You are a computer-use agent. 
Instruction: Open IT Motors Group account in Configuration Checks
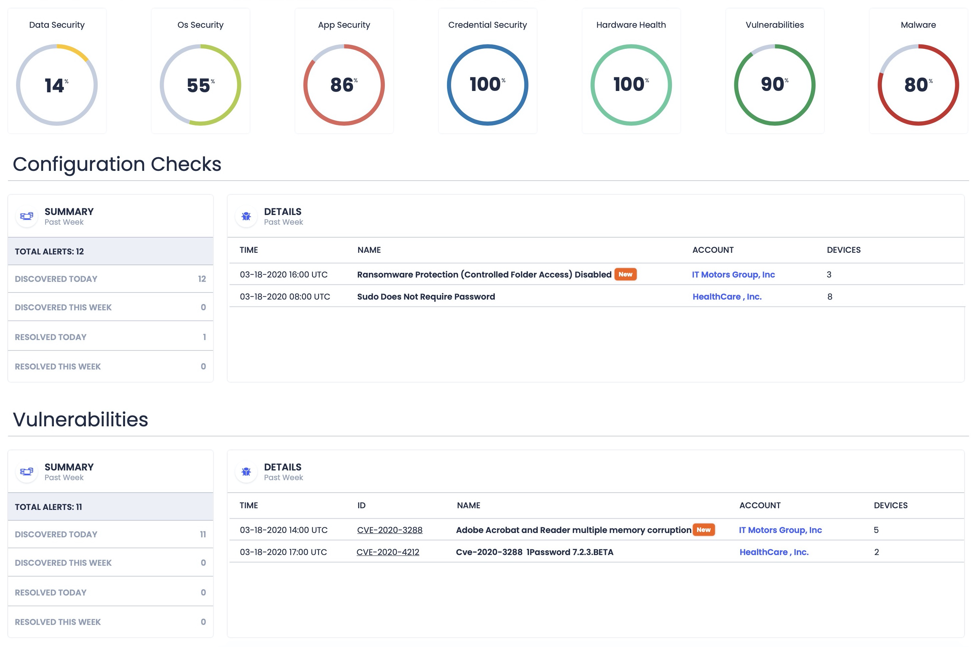tap(733, 275)
